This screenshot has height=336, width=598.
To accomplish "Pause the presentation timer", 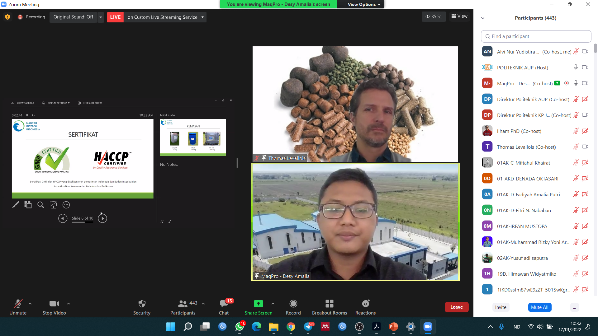I will (x=27, y=115).
